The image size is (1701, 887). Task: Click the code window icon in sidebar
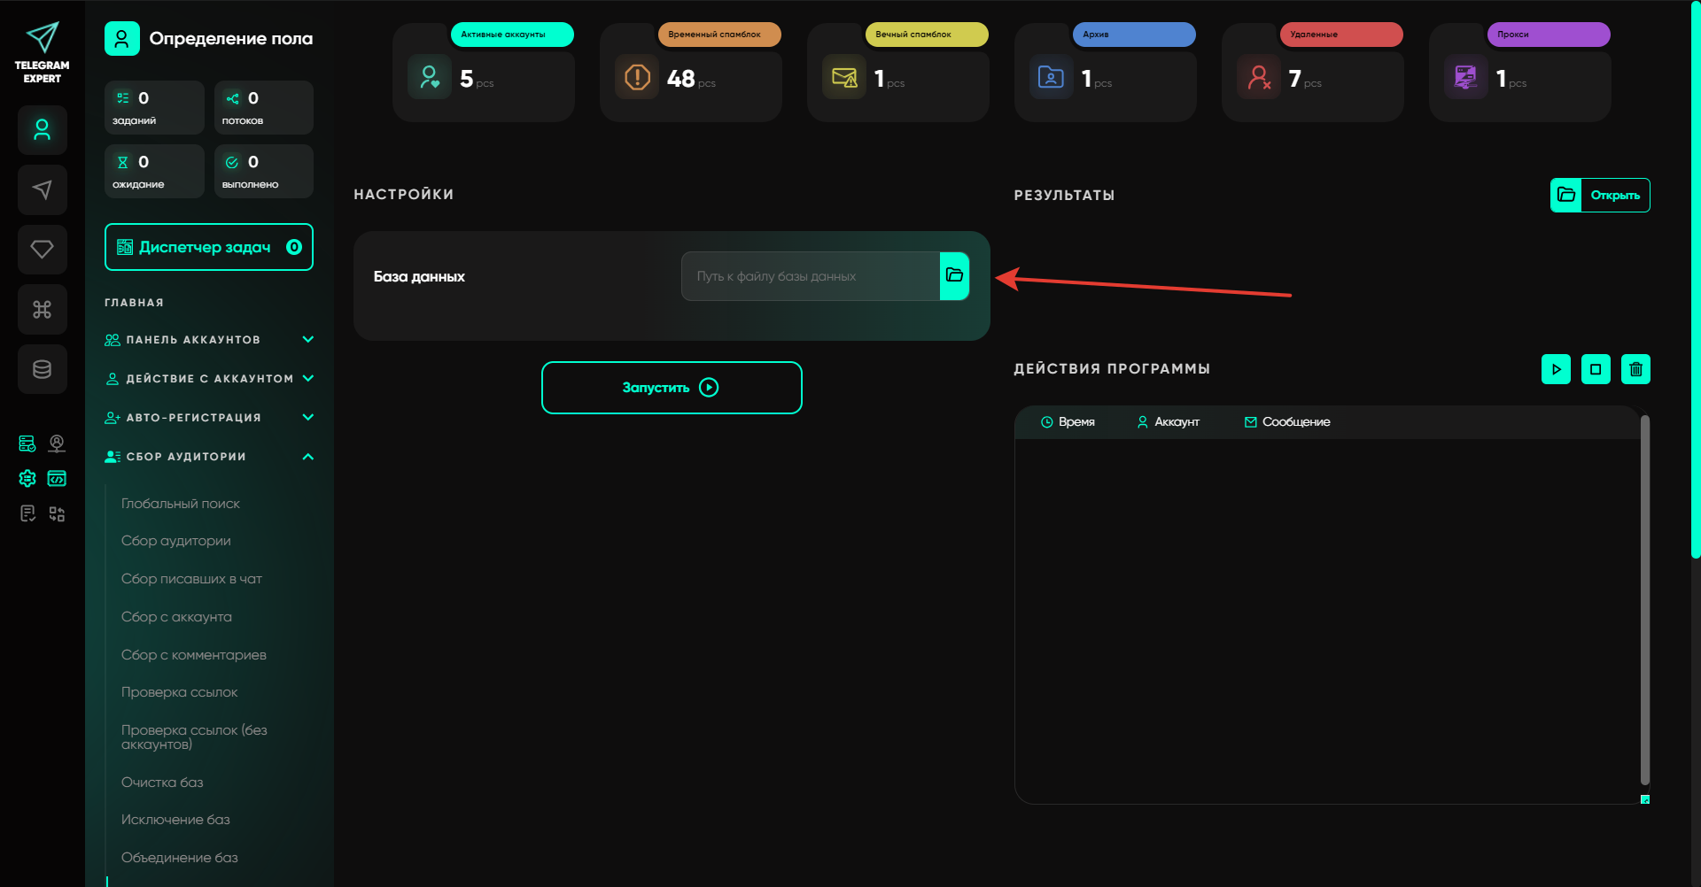pos(57,479)
